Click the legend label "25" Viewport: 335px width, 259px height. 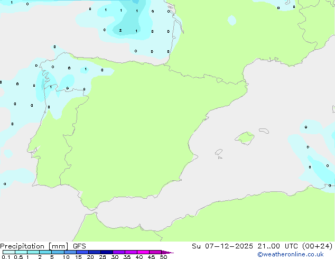(x=103, y=257)
